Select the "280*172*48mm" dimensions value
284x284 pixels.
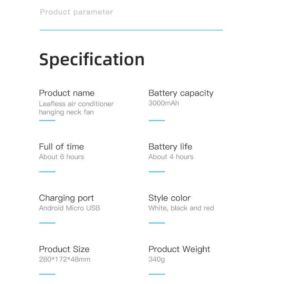pos(65,260)
